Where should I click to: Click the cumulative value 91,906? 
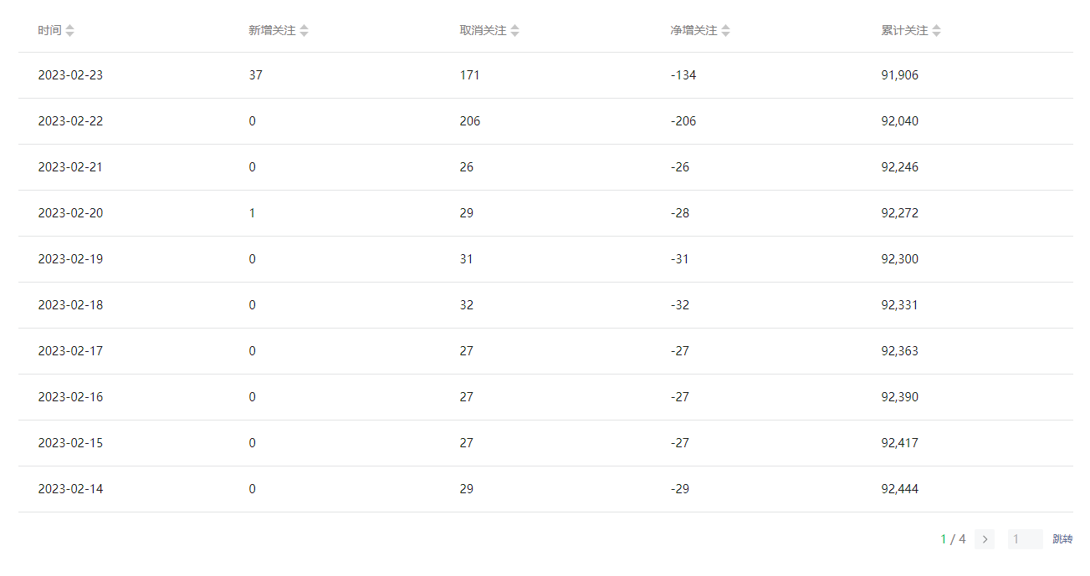point(899,75)
